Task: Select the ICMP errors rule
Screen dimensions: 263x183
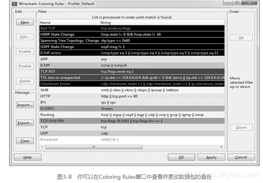Action: pos(132,53)
